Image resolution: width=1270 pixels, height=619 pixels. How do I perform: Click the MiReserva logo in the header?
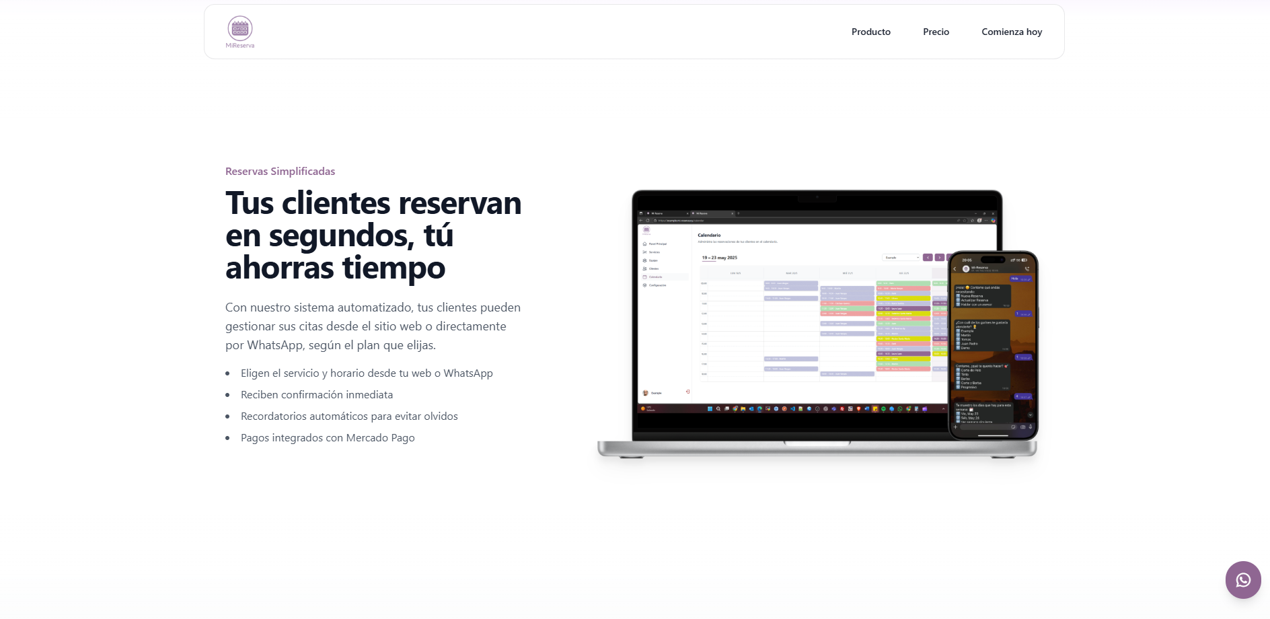click(240, 32)
